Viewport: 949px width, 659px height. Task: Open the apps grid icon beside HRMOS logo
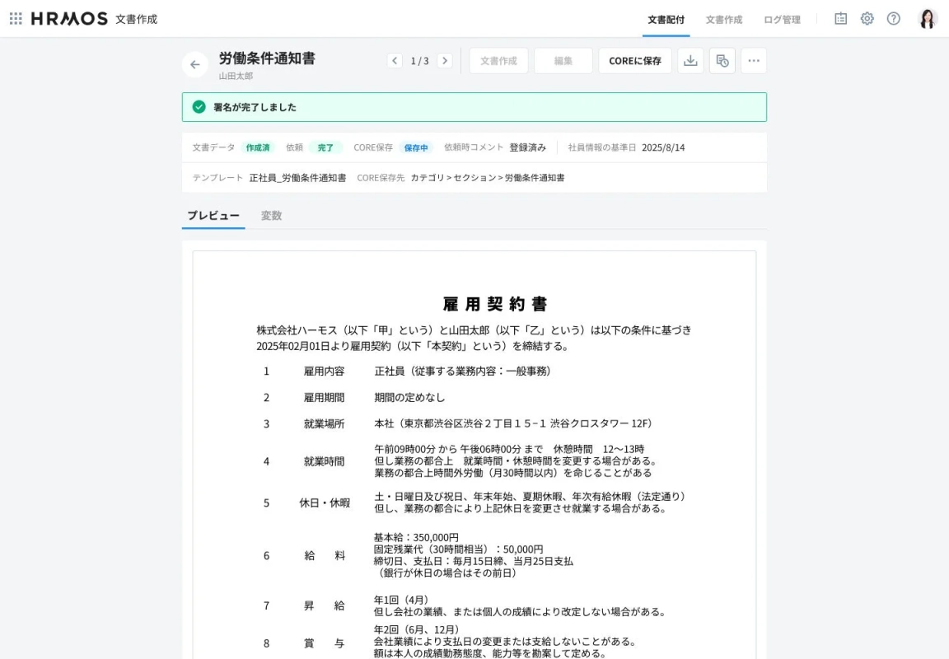point(16,18)
